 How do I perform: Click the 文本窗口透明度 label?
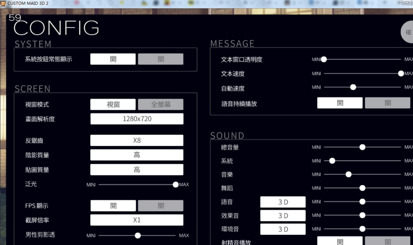tap(241, 59)
